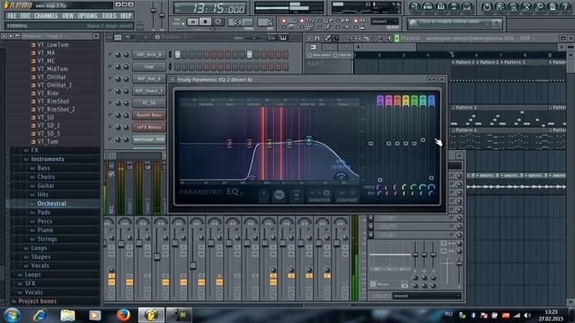This screenshot has width=575, height=323.
Task: Open the EDIT menu
Action: click(x=25, y=16)
